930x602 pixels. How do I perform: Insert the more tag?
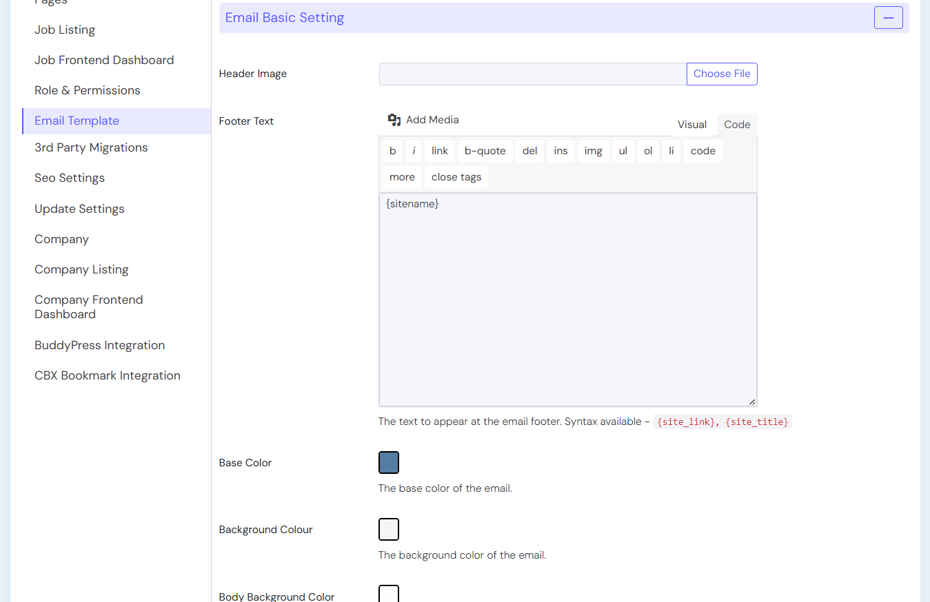[x=402, y=177]
